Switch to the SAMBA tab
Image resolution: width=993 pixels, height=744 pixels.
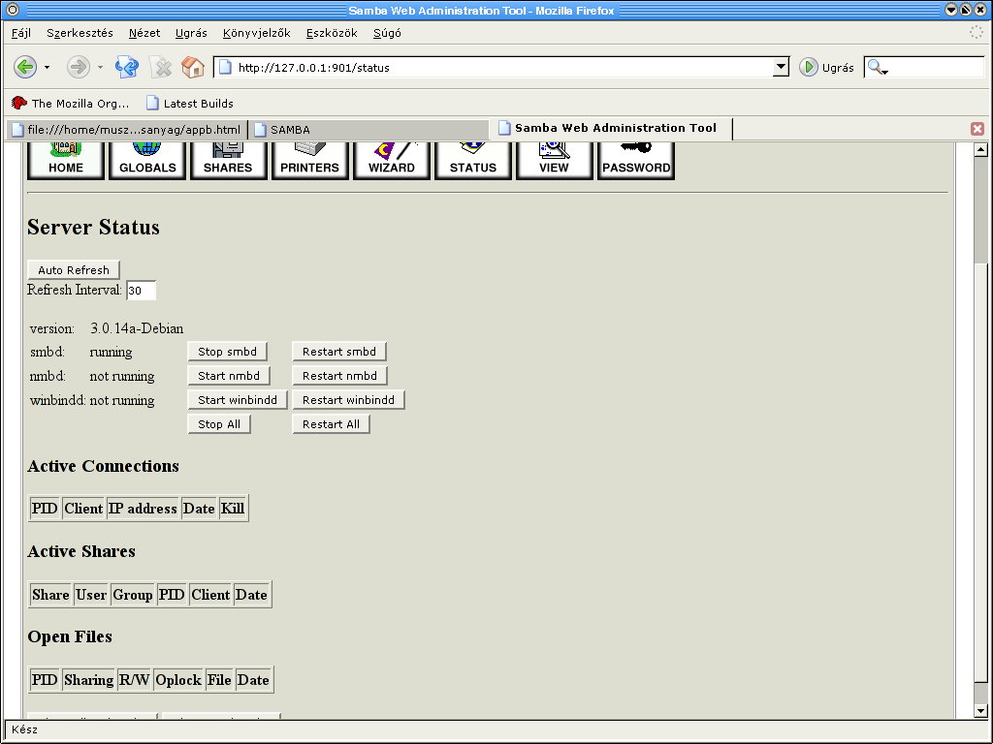pyautogui.click(x=368, y=130)
